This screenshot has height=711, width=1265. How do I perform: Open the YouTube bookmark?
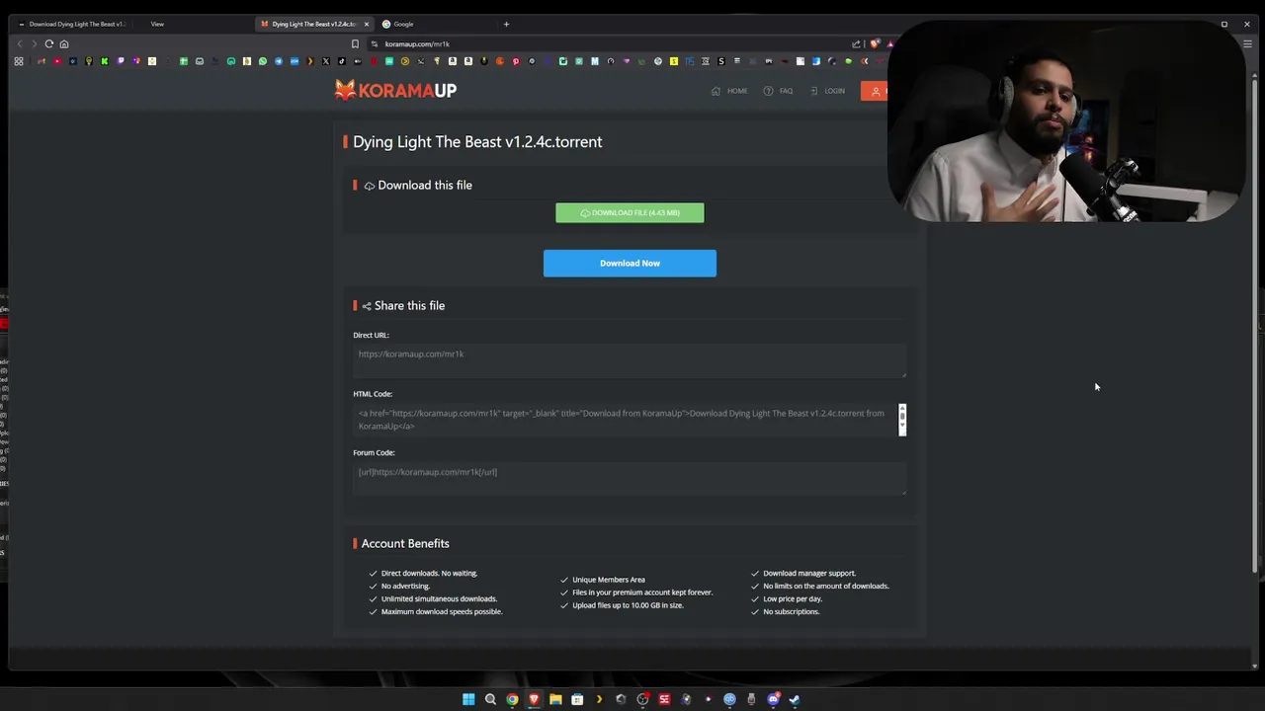point(57,61)
